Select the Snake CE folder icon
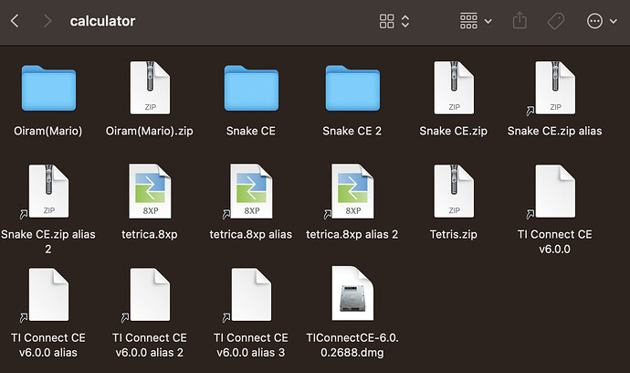 [251, 88]
